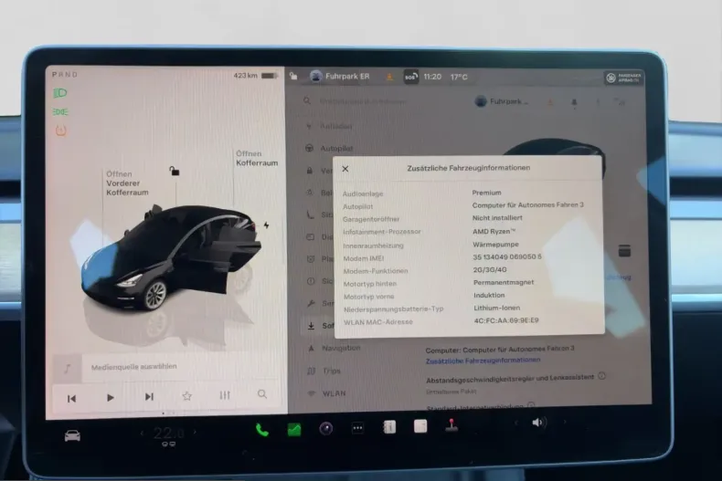This screenshot has height=481, width=722.
Task: Tap the AMD Ryzen processor value
Action: tap(494, 231)
